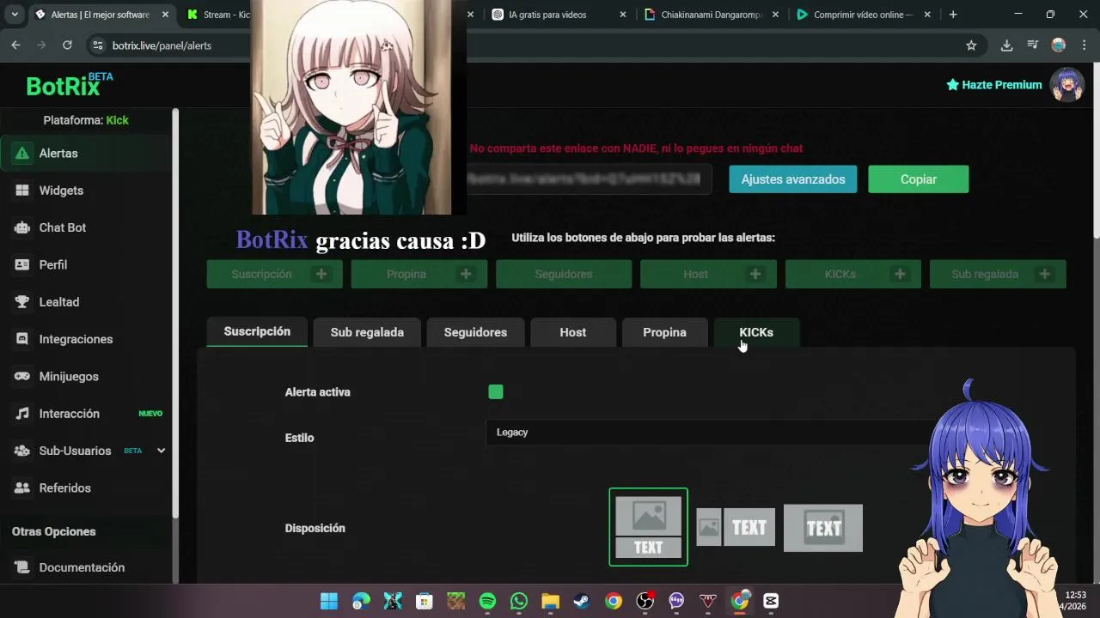Open Sub-Usuarios section
Viewport: 1100px width, 618px height.
[75, 451]
